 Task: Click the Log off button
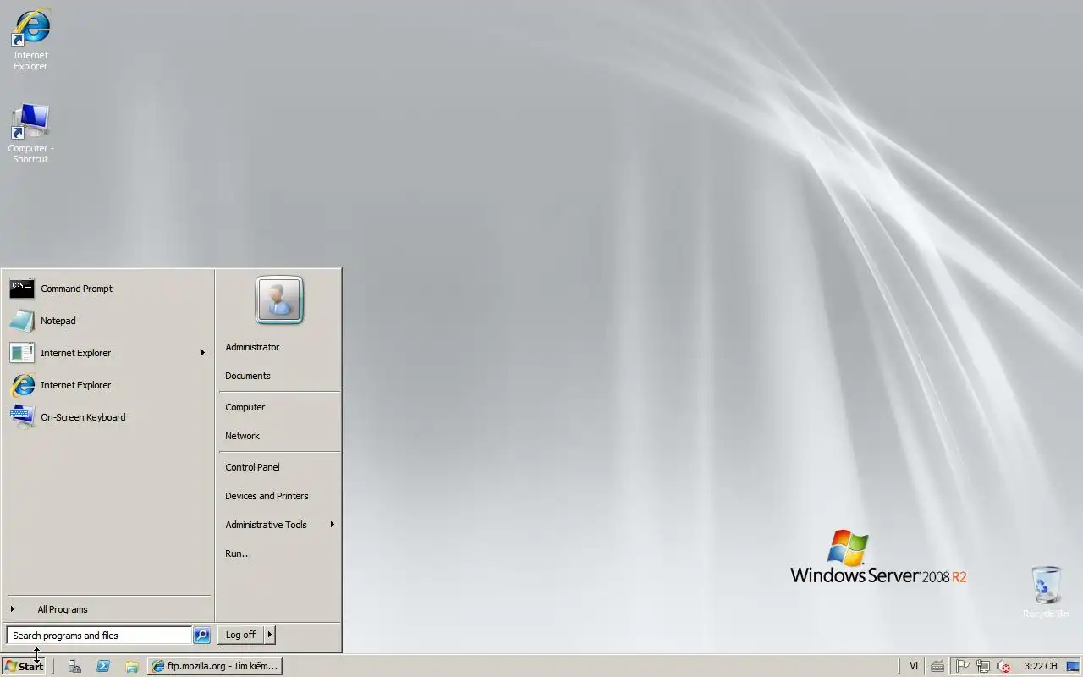(x=240, y=635)
